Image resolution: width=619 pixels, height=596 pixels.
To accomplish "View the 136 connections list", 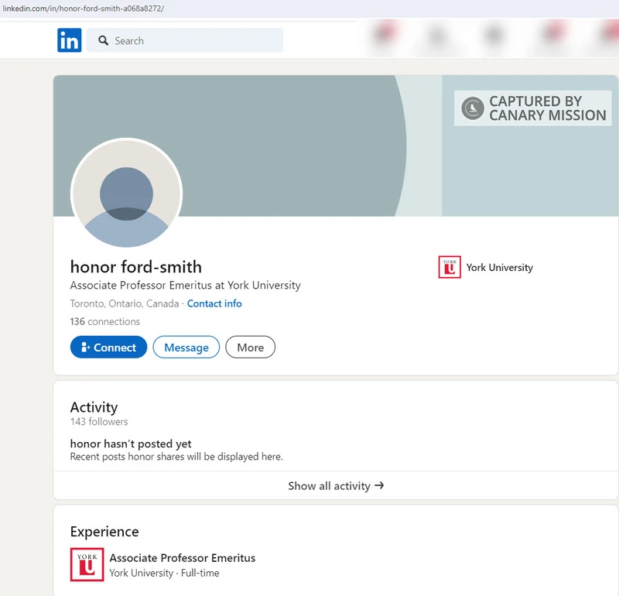I will 105,321.
